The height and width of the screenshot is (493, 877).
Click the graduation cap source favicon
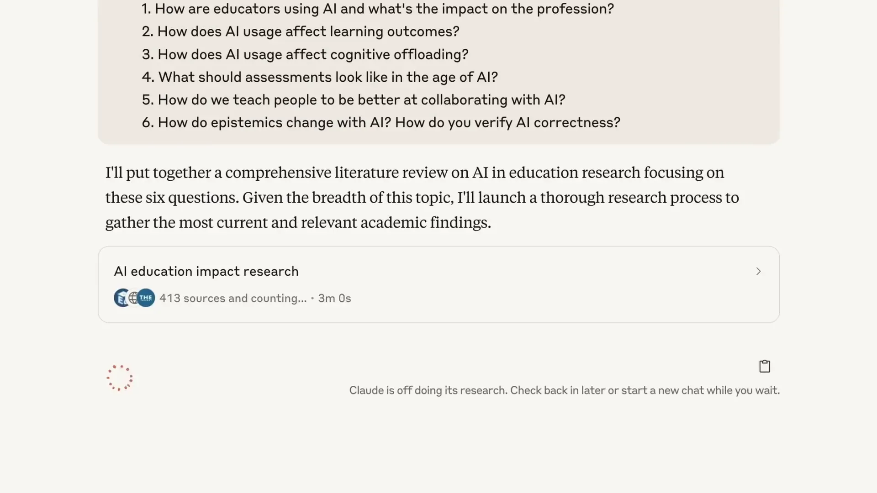tap(121, 298)
